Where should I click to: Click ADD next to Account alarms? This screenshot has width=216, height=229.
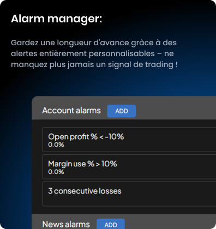pos(122,111)
